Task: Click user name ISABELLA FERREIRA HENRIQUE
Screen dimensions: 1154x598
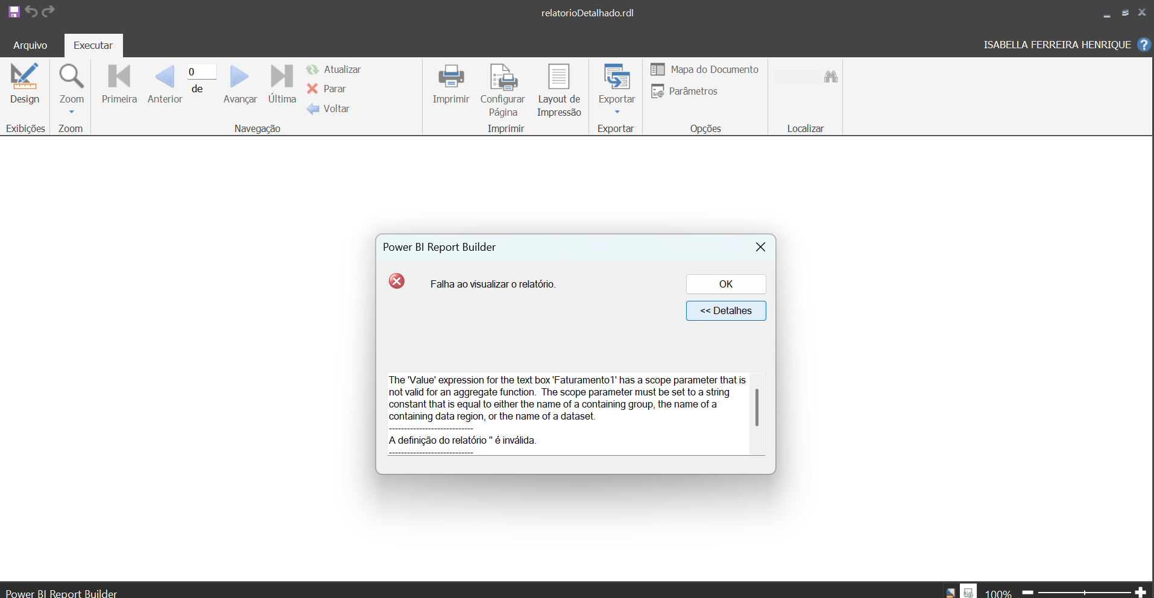Action: [1057, 45]
